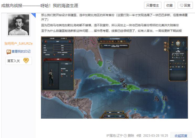The height and width of the screenshot is (138, 195).
Task: Open profile of 贴吧用户_5JKURZe
Action: click(19, 44)
